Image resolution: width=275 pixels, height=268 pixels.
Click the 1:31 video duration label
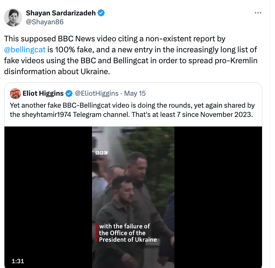pyautogui.click(x=18, y=261)
